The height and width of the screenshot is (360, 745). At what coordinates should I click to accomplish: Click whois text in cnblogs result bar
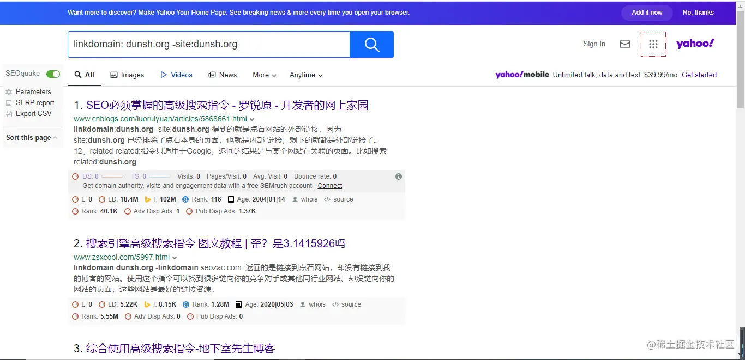pyautogui.click(x=309, y=199)
